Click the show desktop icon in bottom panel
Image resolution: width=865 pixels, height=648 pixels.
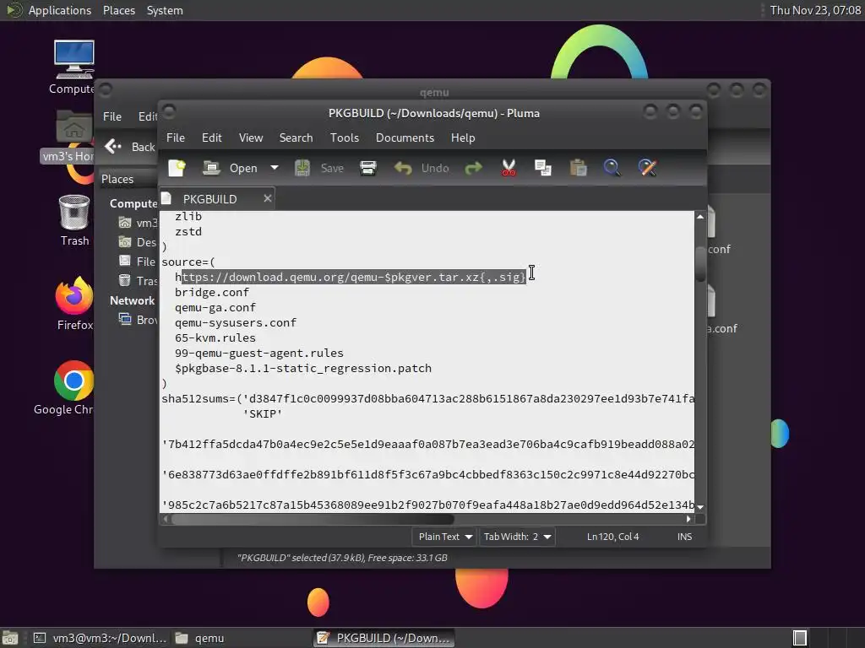click(x=10, y=638)
